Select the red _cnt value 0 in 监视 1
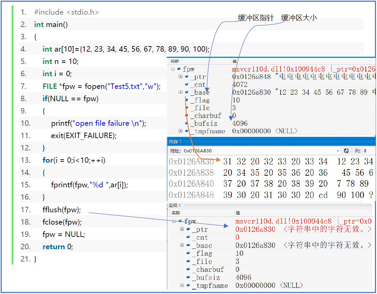The image size is (377, 294). tap(238, 237)
